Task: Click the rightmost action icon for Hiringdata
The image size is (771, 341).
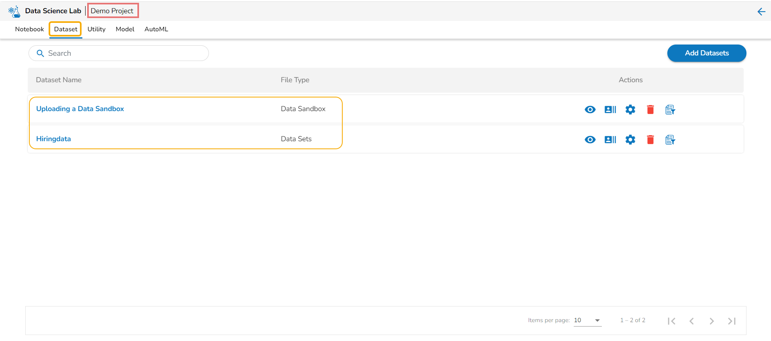Action: (x=670, y=140)
